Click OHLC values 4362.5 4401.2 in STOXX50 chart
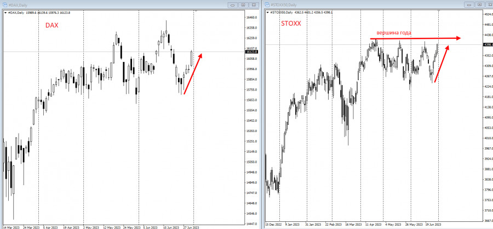493x229 pixels. coord(303,13)
